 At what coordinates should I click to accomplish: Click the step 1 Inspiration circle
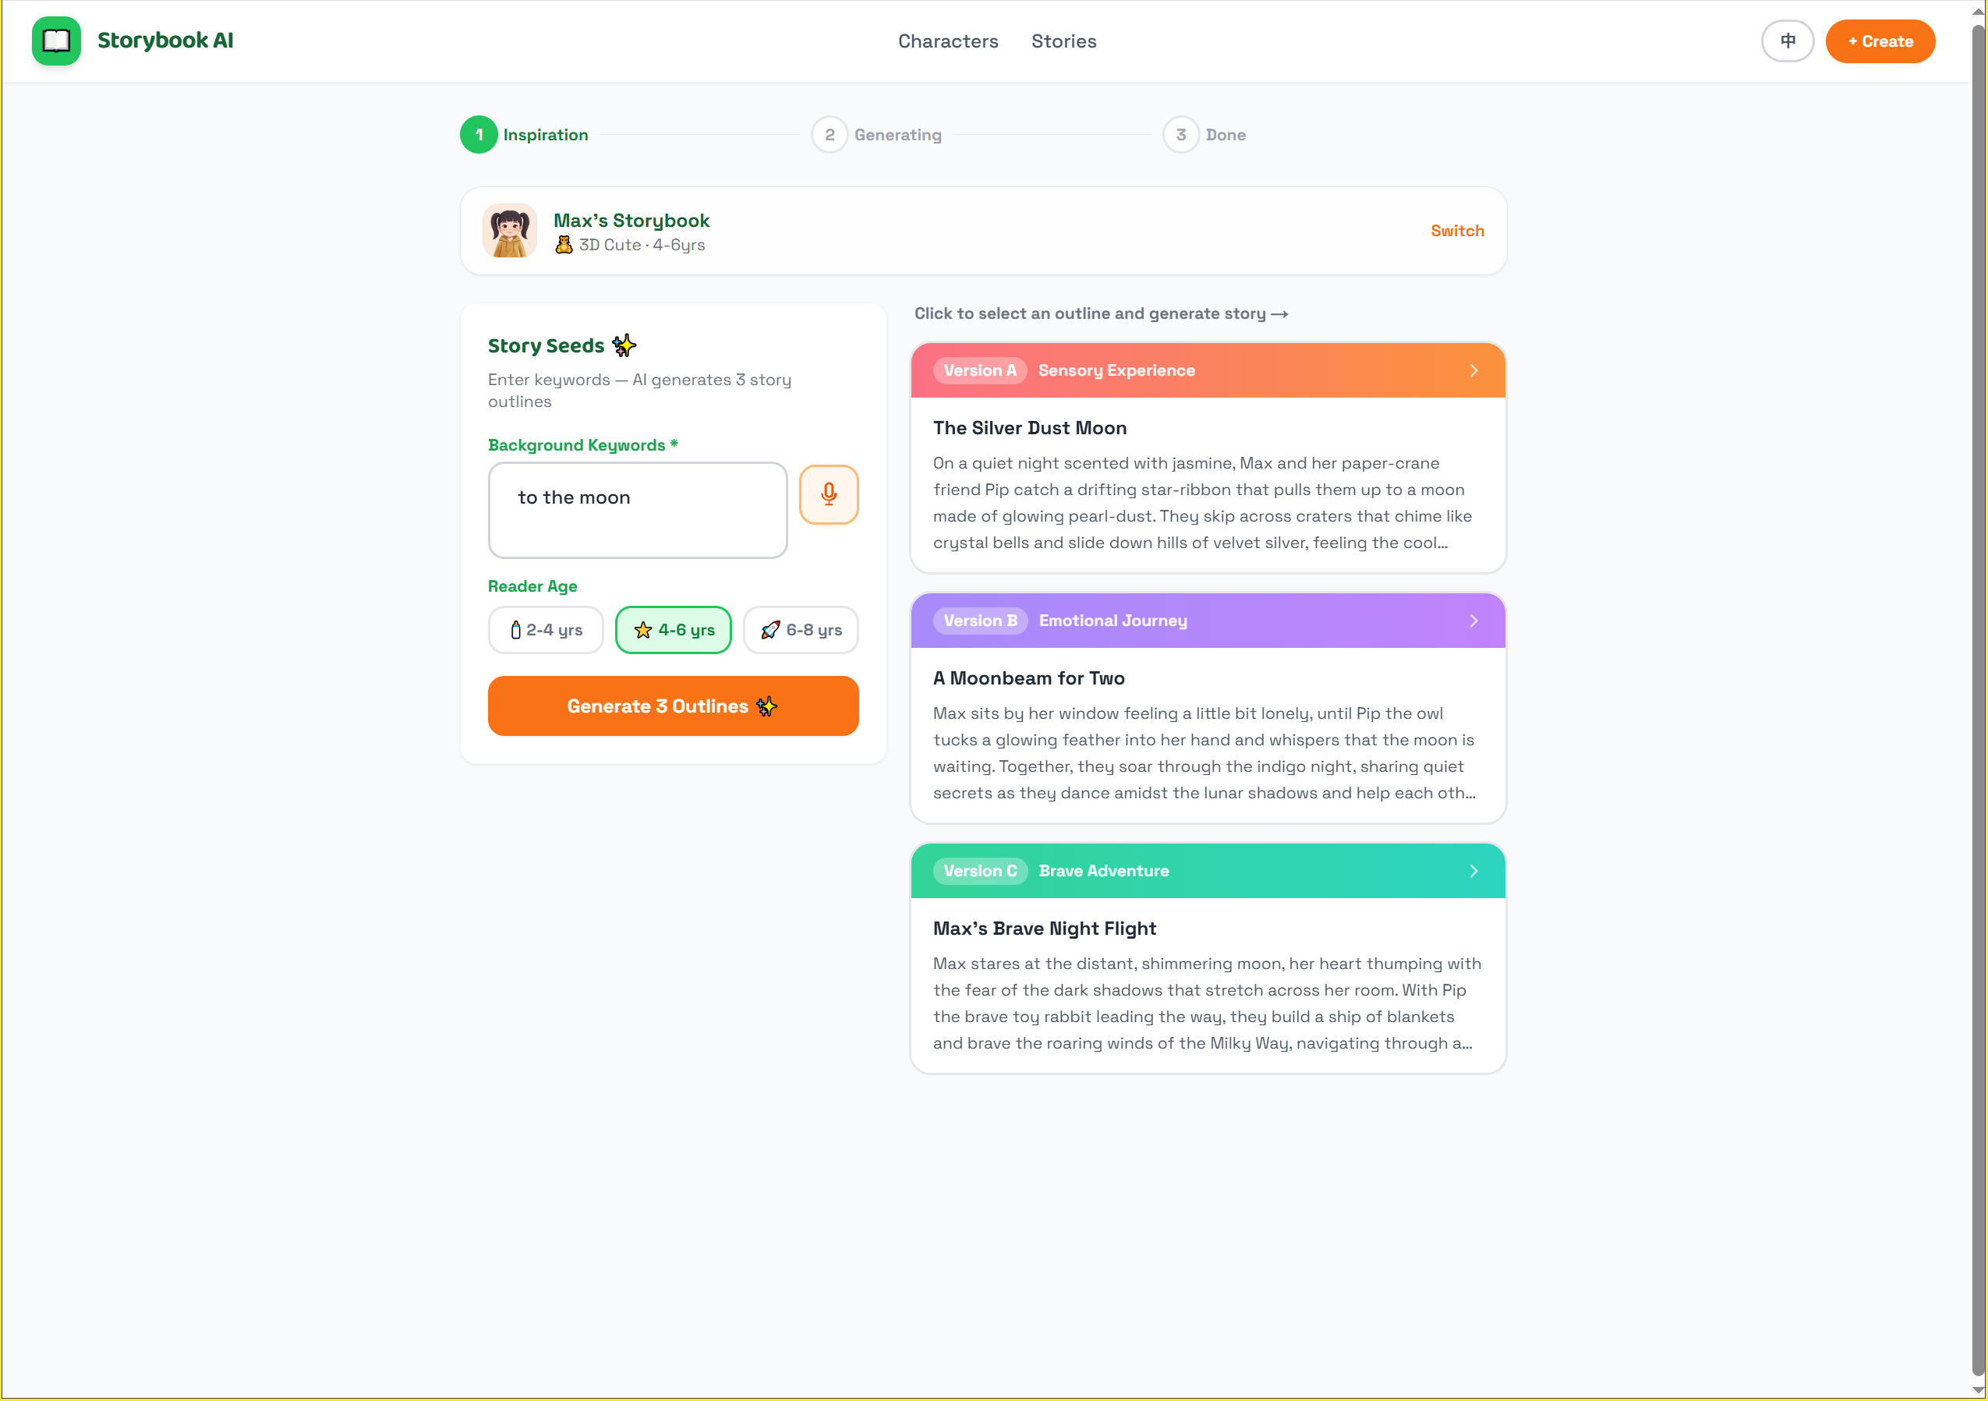478,134
